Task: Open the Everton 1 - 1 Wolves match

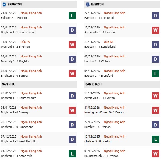Action: [x=99, y=61]
